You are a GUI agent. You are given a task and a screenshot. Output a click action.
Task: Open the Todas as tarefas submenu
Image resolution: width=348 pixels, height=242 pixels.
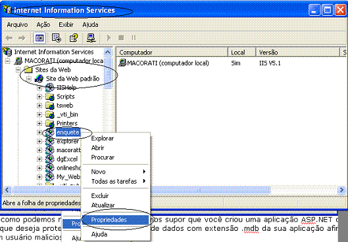click(x=115, y=181)
